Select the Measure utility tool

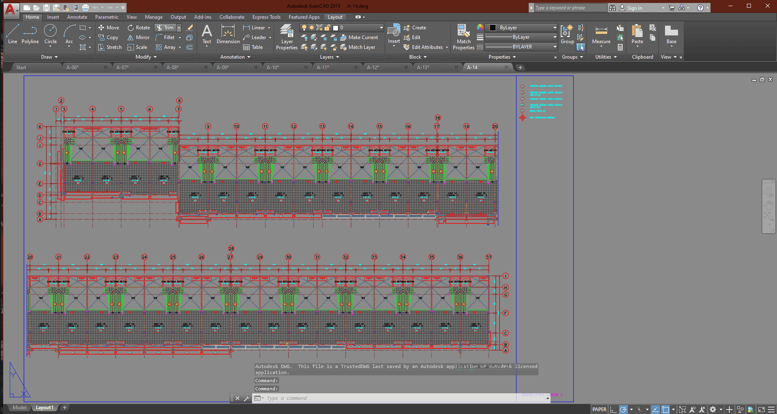tap(601, 35)
